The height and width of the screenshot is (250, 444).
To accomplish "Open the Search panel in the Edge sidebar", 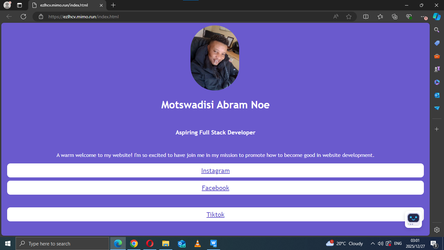I will click(x=437, y=30).
